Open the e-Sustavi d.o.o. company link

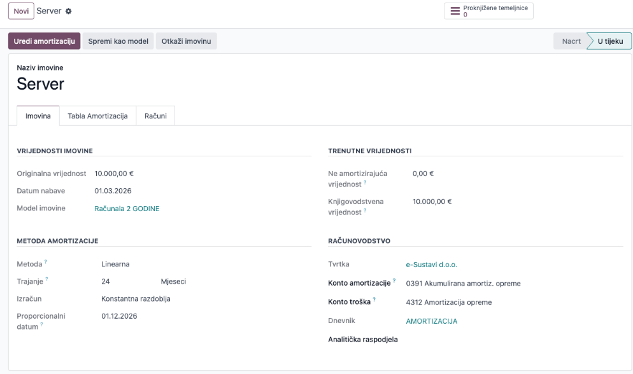click(432, 265)
